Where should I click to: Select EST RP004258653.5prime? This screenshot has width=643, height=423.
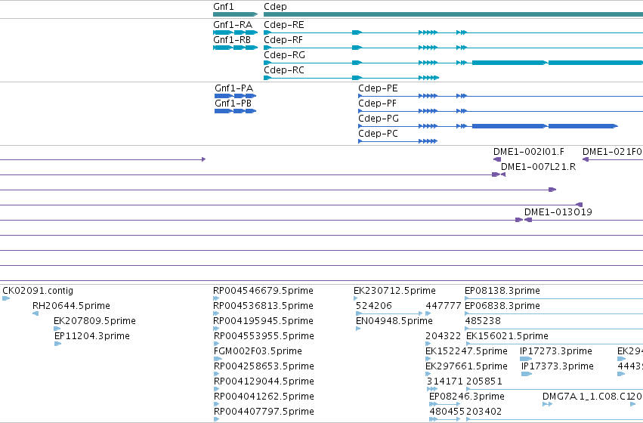(264, 367)
